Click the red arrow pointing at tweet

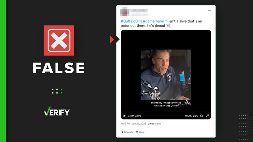pyautogui.click(x=112, y=39)
